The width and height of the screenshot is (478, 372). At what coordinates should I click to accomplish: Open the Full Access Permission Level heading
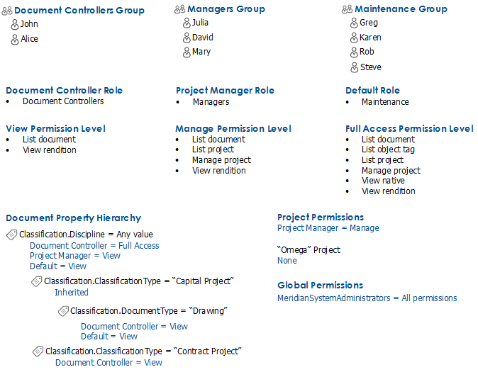click(x=409, y=128)
